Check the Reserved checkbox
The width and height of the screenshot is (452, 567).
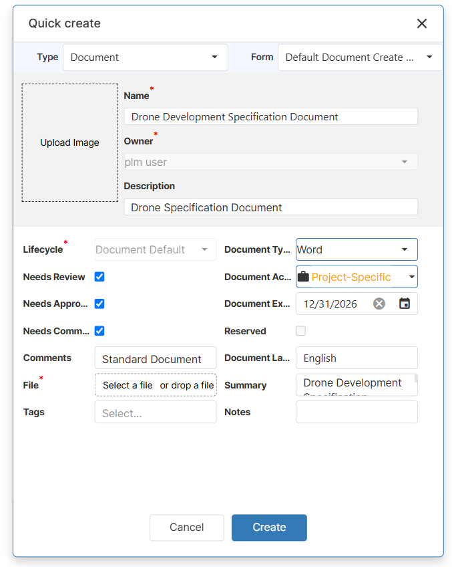301,331
